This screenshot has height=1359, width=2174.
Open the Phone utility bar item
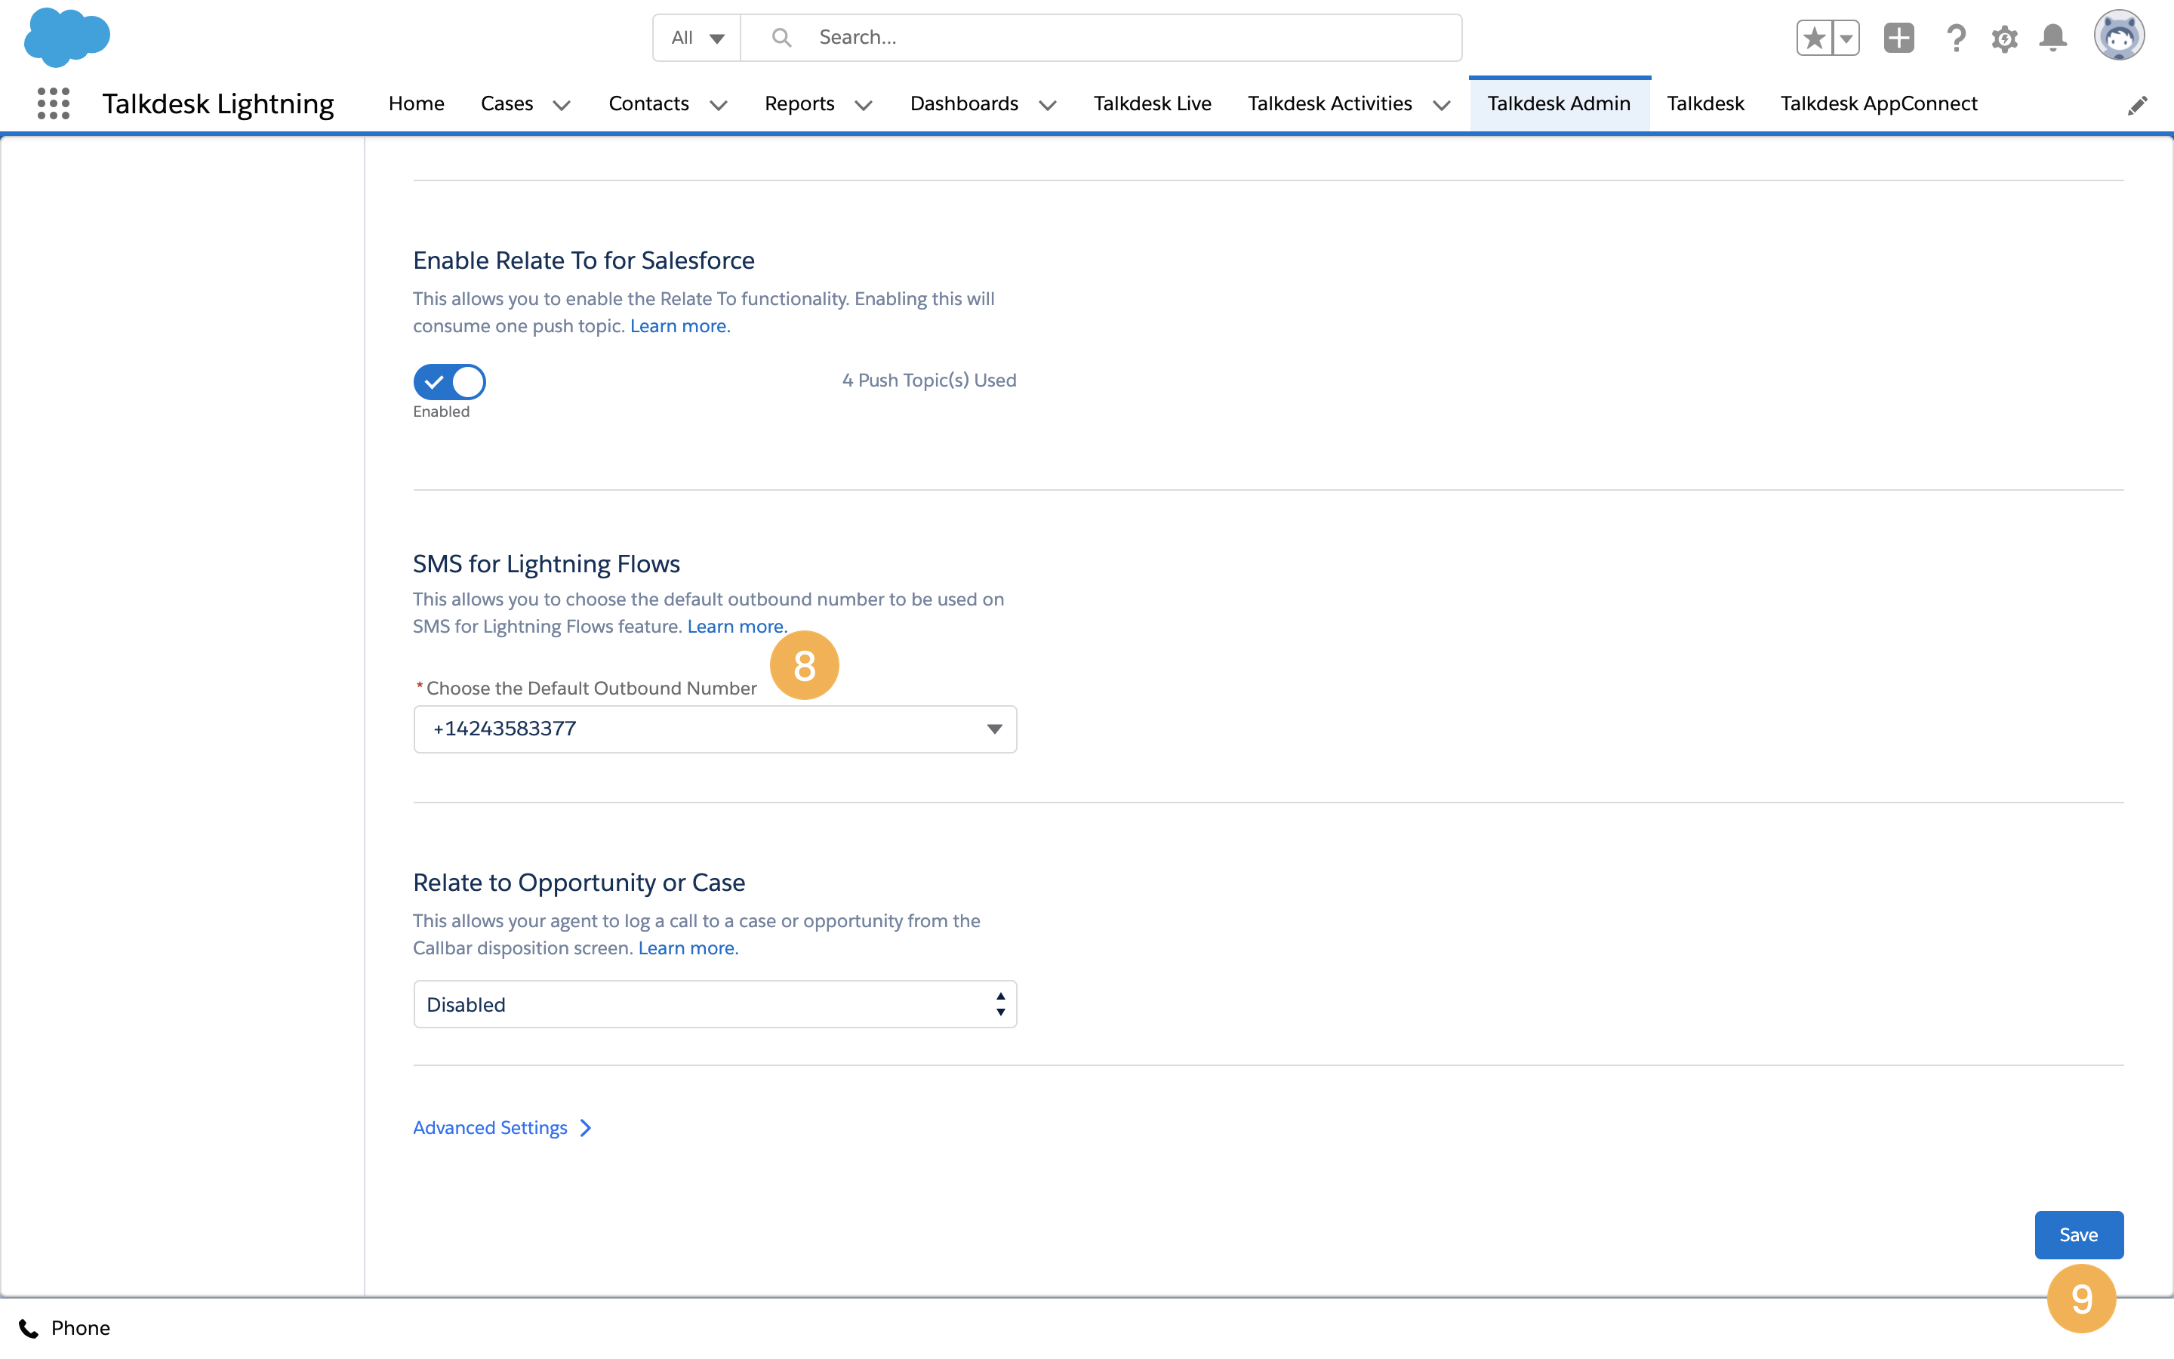[x=63, y=1327]
